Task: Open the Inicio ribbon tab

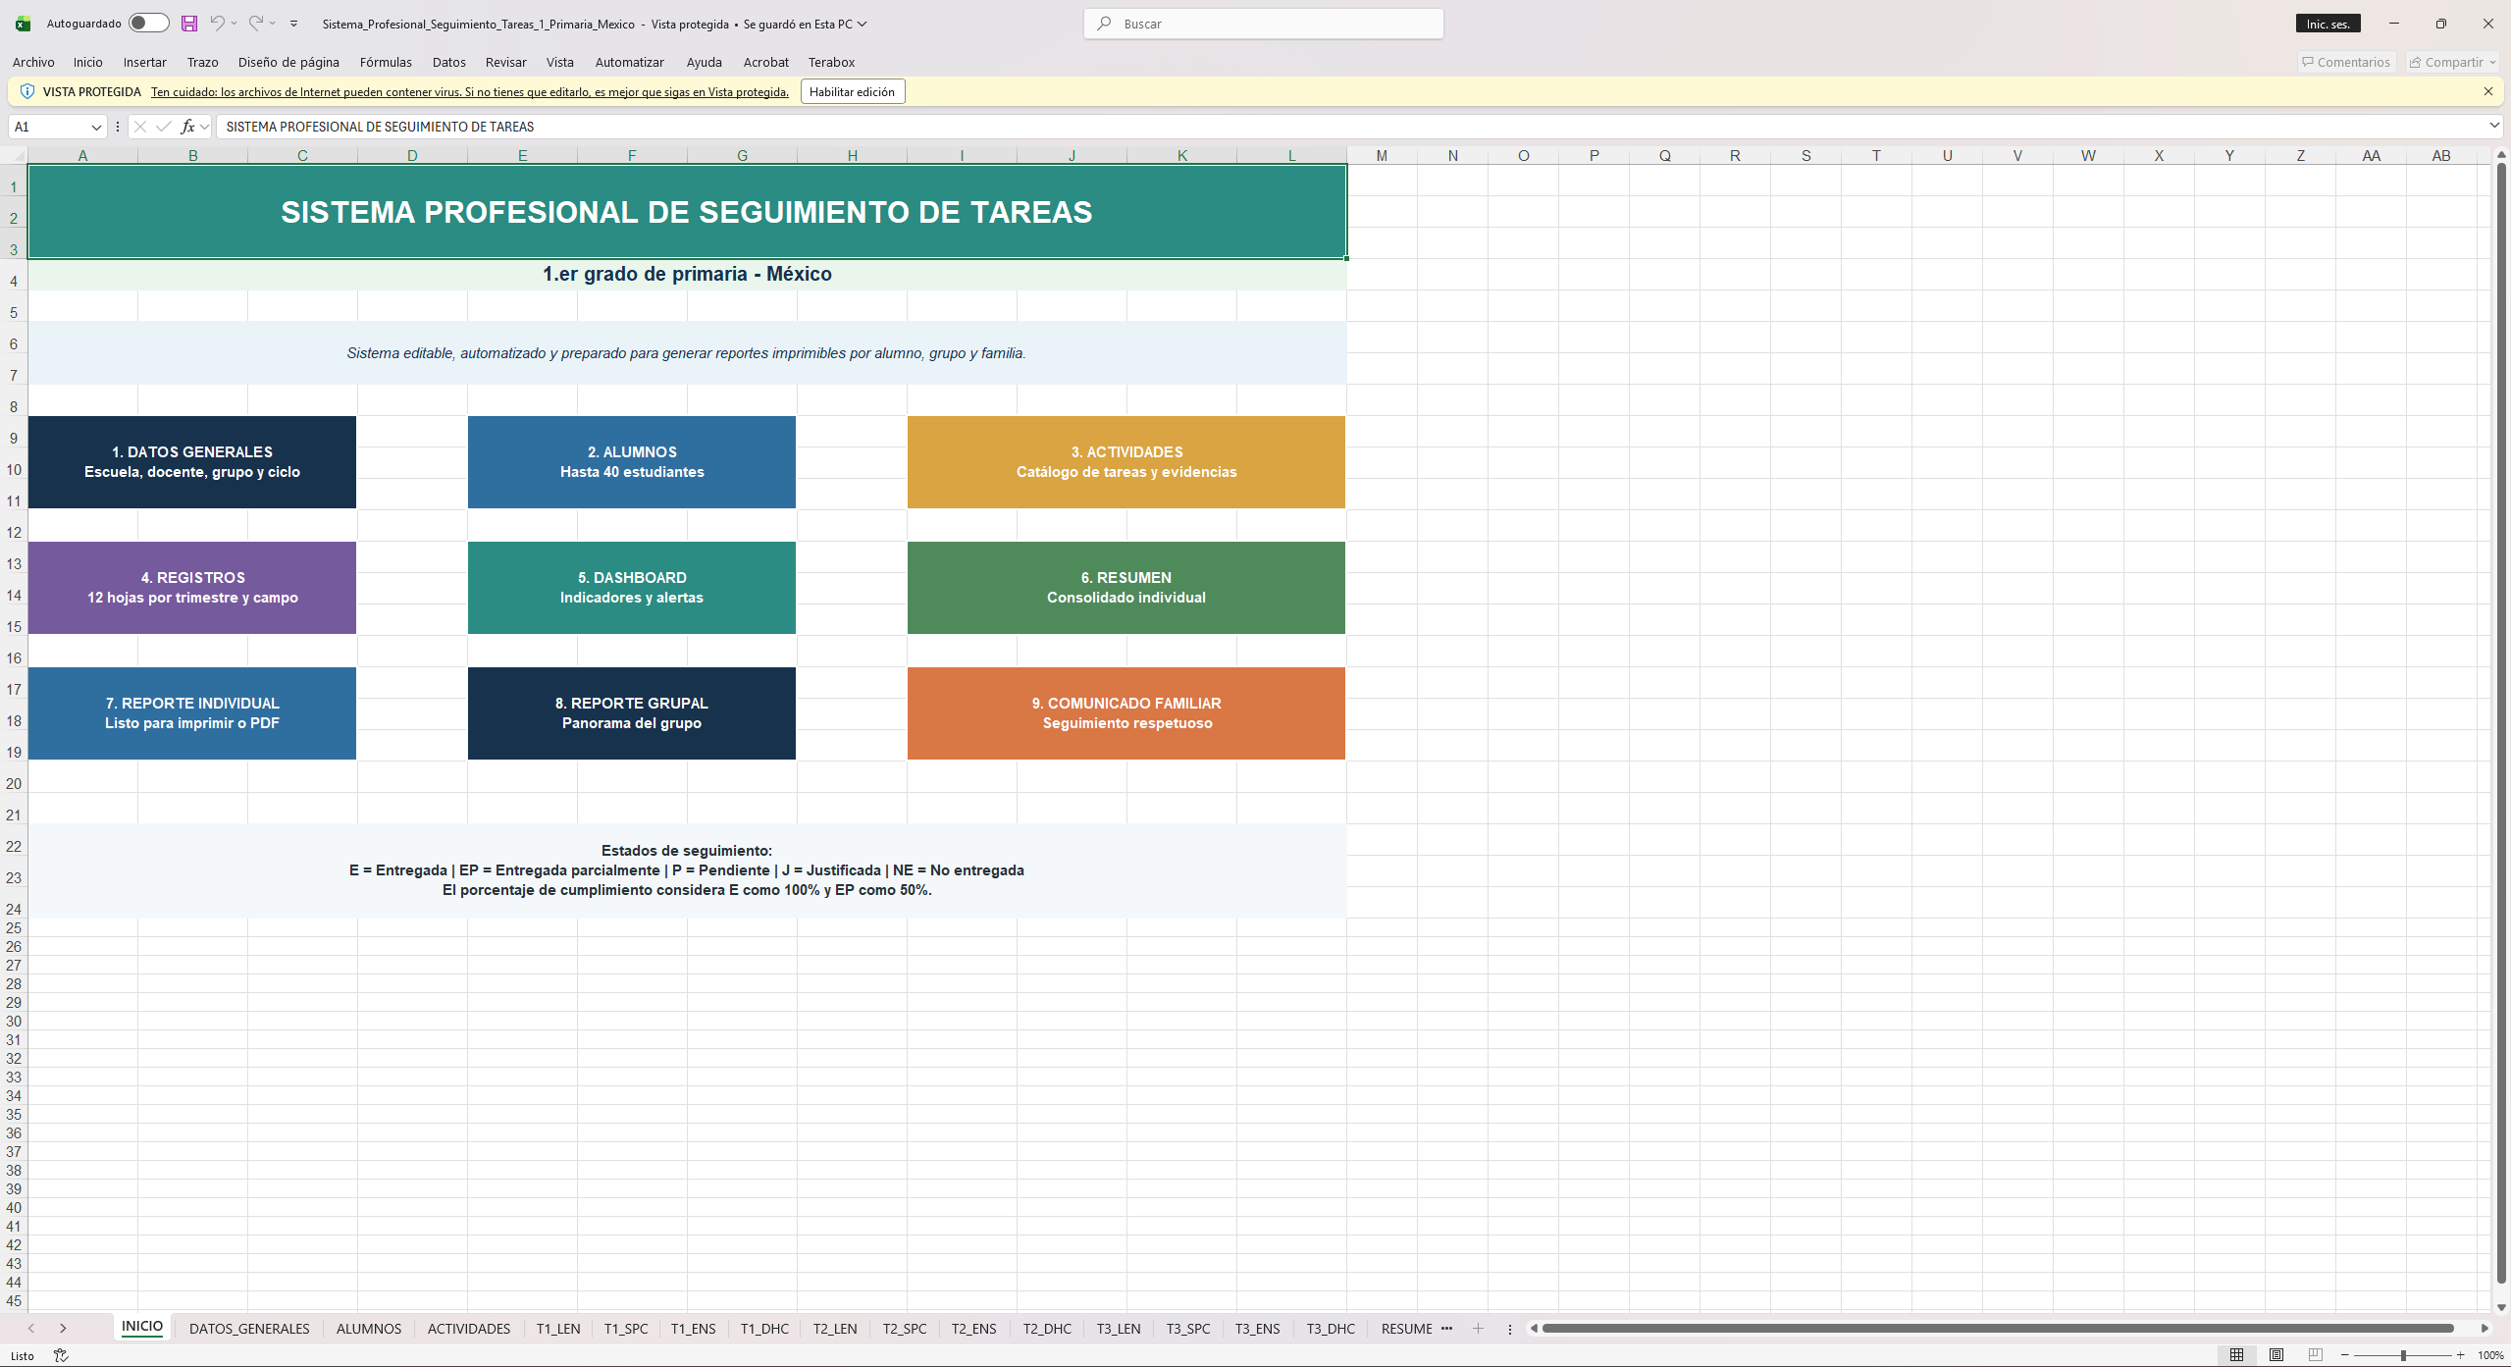Action: [87, 62]
